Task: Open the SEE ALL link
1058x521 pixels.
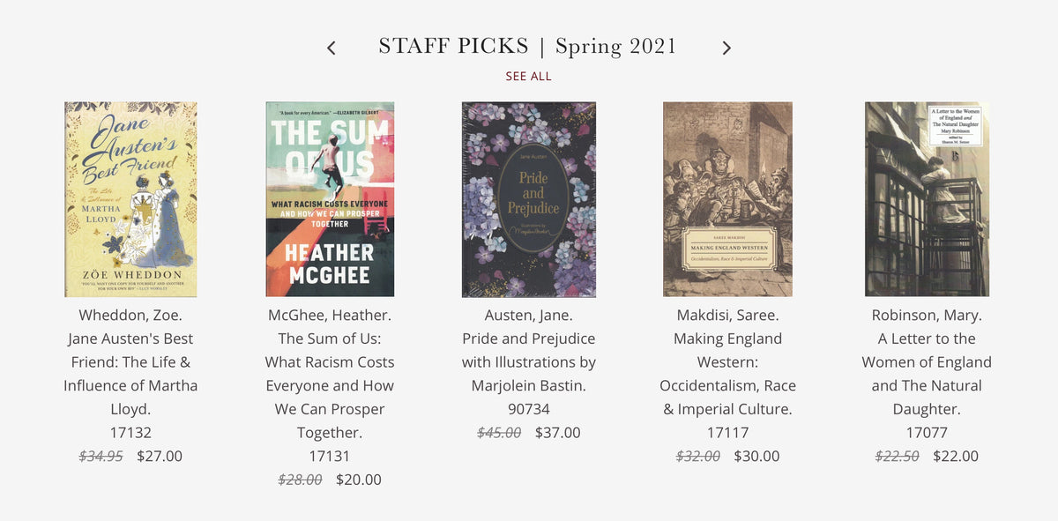Action: pyautogui.click(x=529, y=76)
